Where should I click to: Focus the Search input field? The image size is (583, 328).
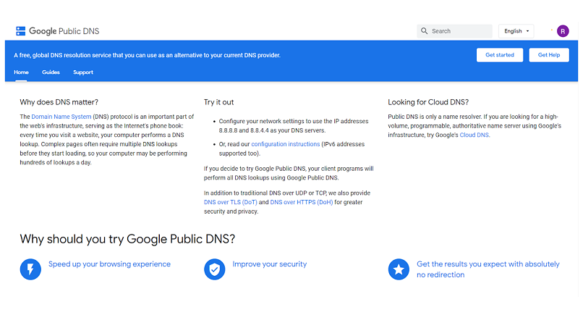(x=454, y=31)
